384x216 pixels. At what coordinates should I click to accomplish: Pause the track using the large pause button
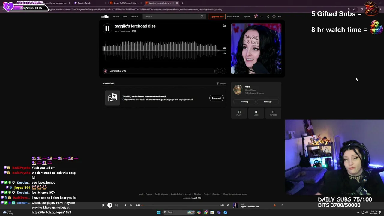tap(107, 28)
